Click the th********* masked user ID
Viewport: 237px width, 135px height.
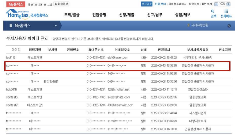(x=14, y=113)
